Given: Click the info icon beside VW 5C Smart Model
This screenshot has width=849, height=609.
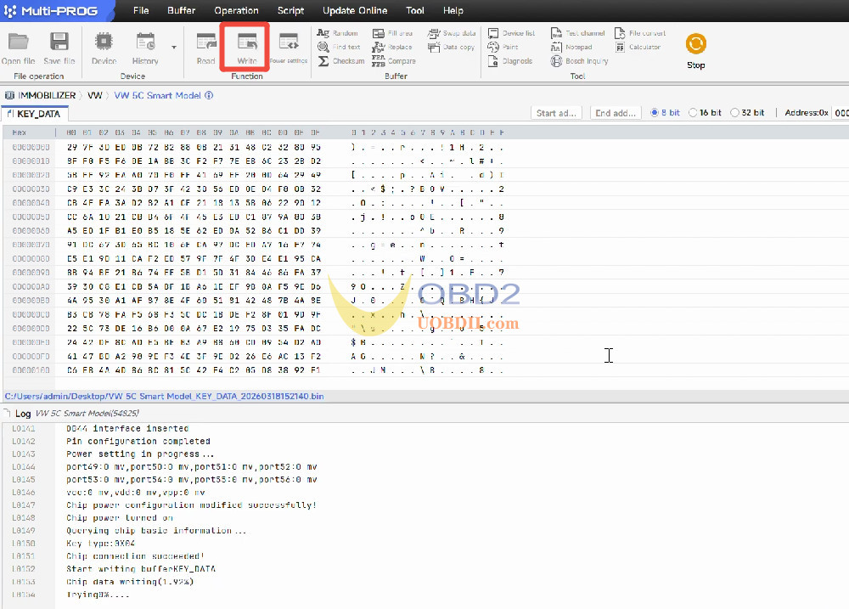Looking at the screenshot, I should click(209, 96).
